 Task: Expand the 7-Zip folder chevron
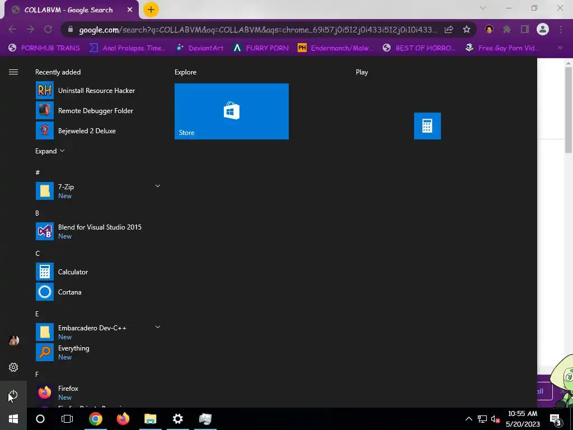click(157, 186)
